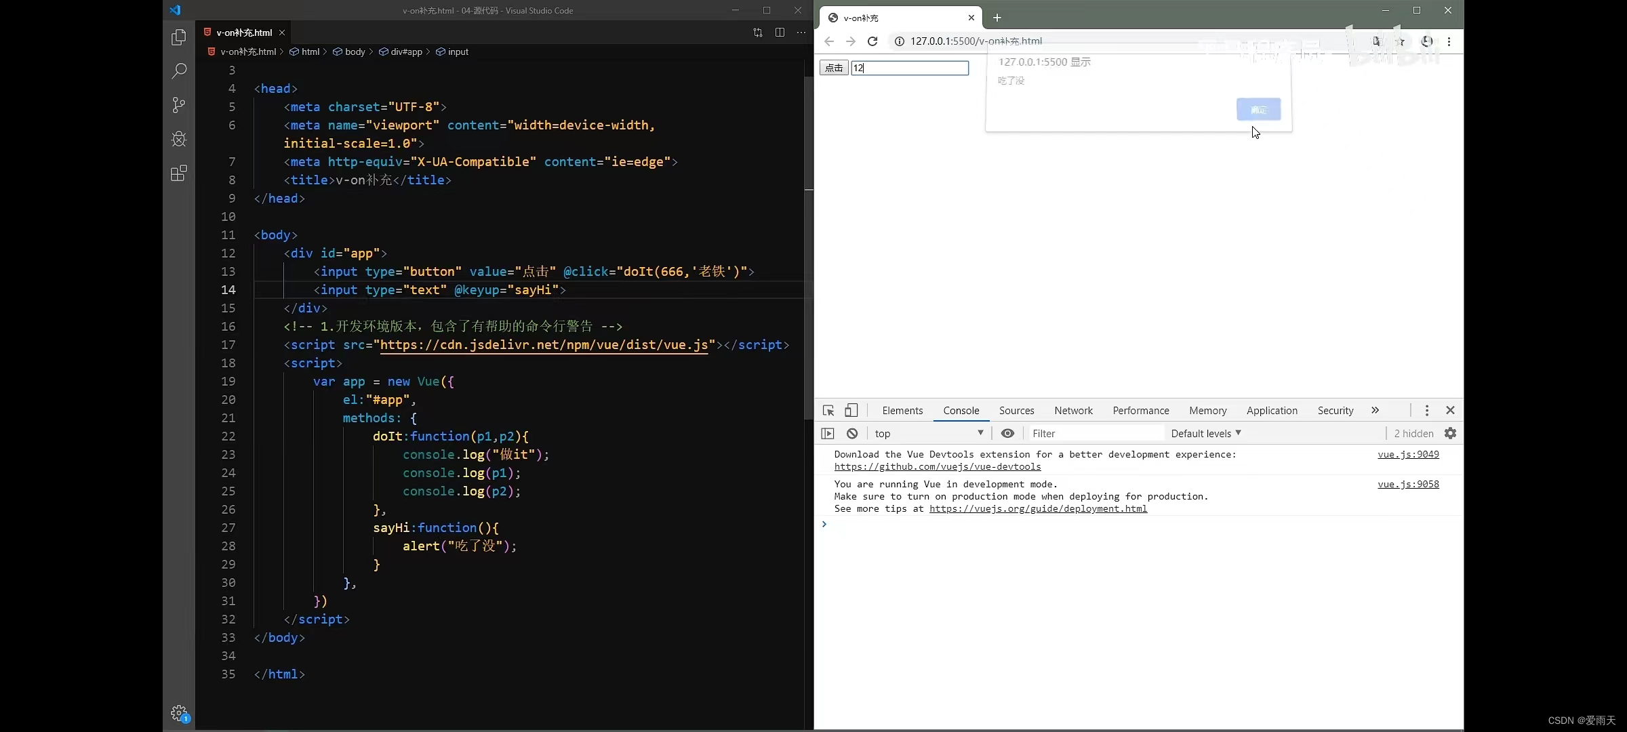Open the Source Control view

click(179, 105)
